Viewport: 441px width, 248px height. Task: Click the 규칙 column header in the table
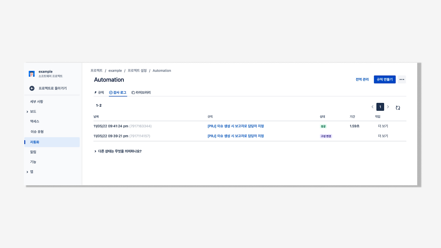coord(210,117)
